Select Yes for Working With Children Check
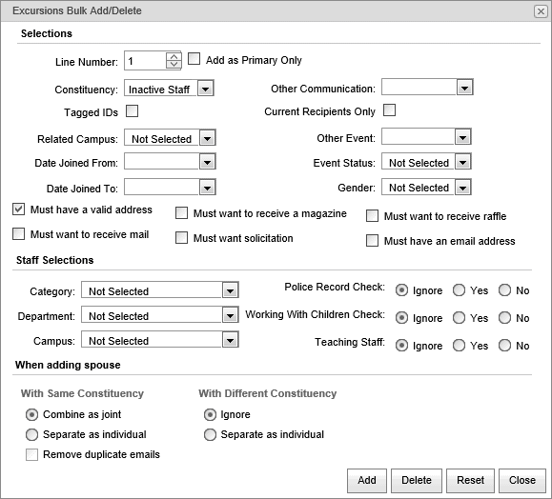Image resolution: width=552 pixels, height=499 pixels. point(460,318)
